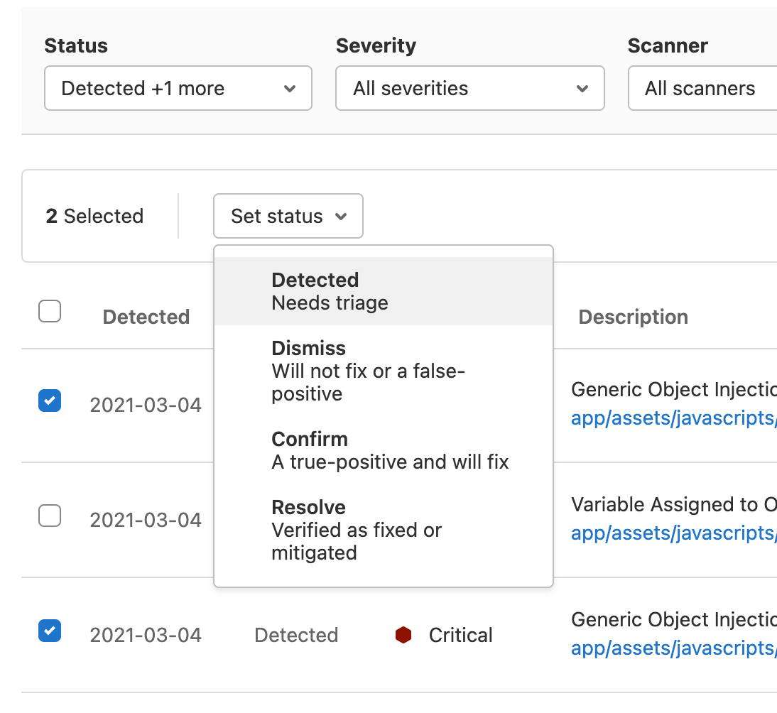The height and width of the screenshot is (713, 777).
Task: Toggle the select-all checkbox in header
Action: click(50, 311)
